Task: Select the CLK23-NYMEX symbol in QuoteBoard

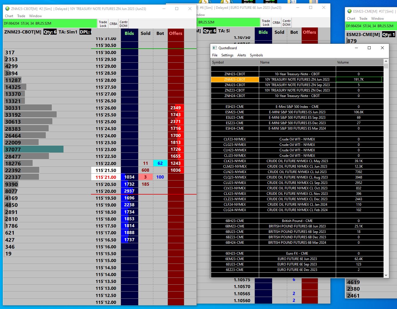Action: coord(235,161)
